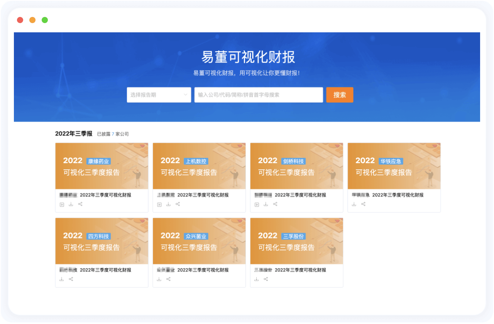The image size is (494, 324).
Task: Download the 四方科技 report
Action: click(62, 279)
